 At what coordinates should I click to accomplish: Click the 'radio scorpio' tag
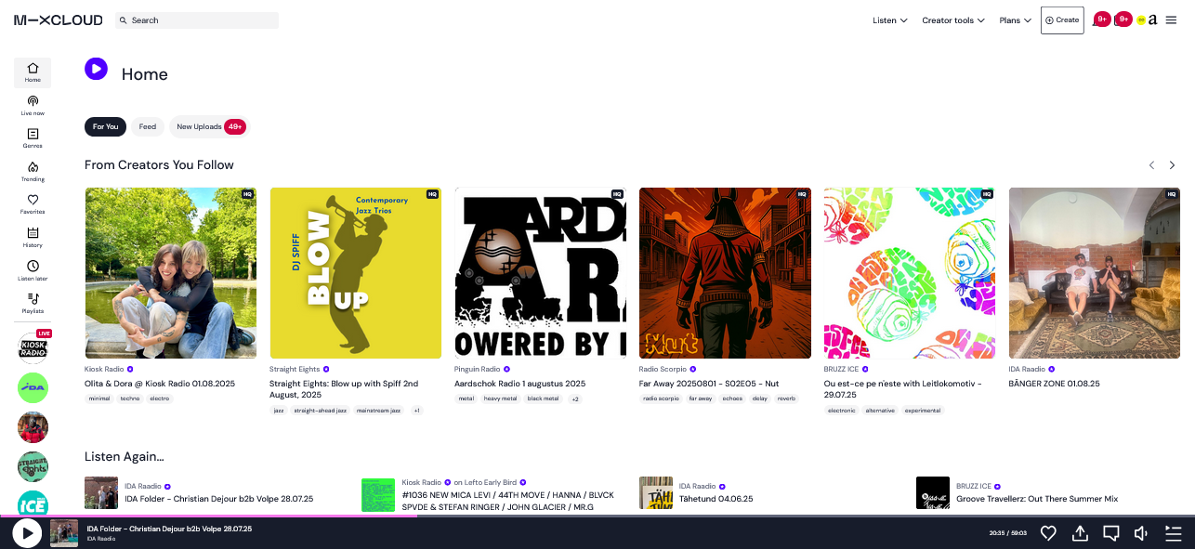point(661,399)
